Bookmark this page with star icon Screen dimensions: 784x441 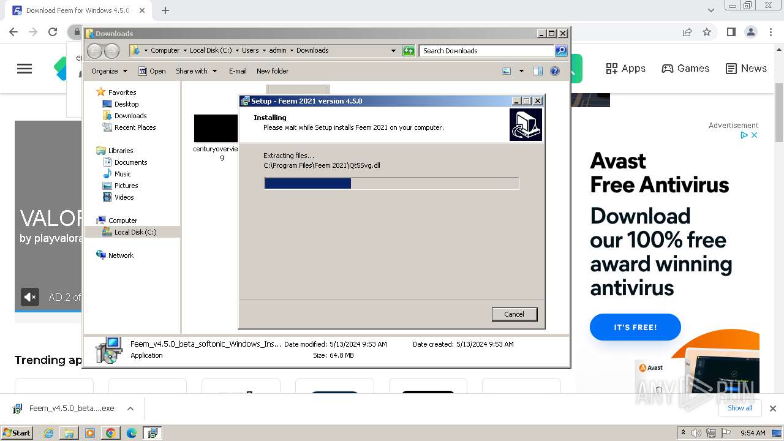coord(707,32)
